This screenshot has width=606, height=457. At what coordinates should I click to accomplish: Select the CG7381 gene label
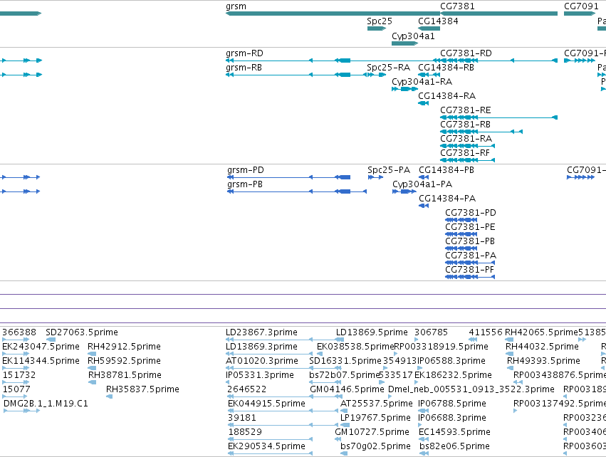pos(457,6)
